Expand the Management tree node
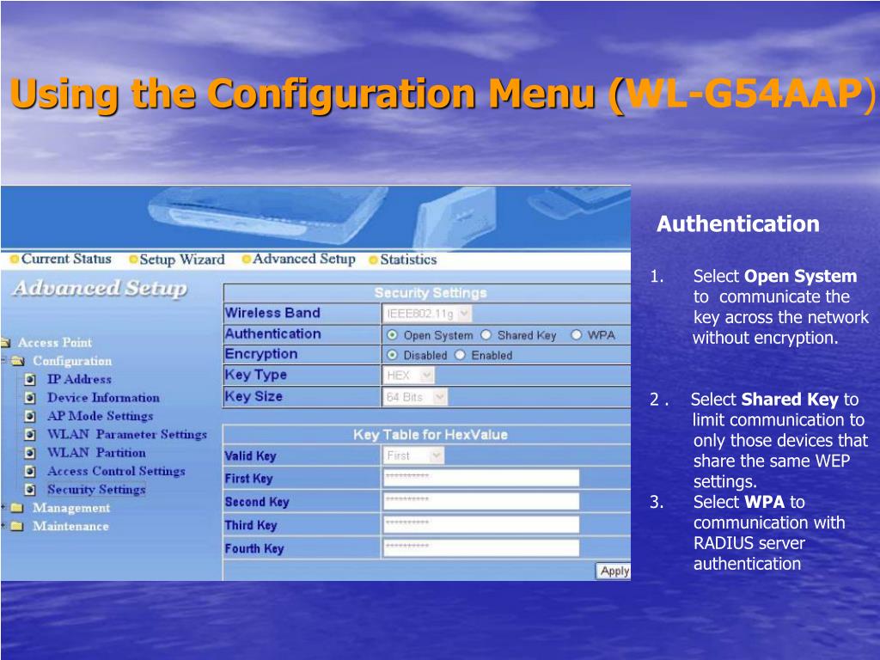This screenshot has height=660, width=880. (x=3, y=507)
